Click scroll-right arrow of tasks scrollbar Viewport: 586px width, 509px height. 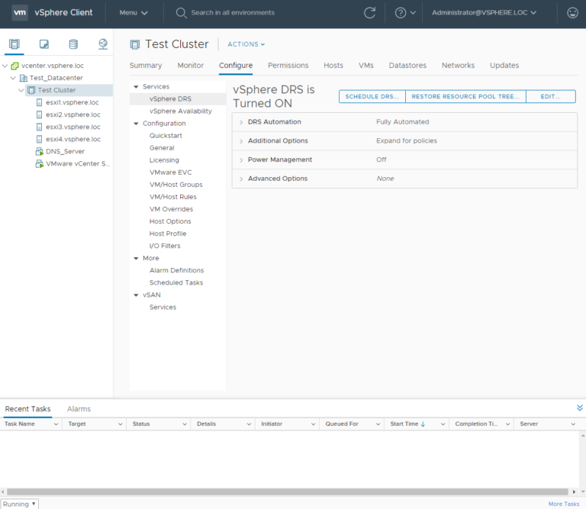click(574, 491)
